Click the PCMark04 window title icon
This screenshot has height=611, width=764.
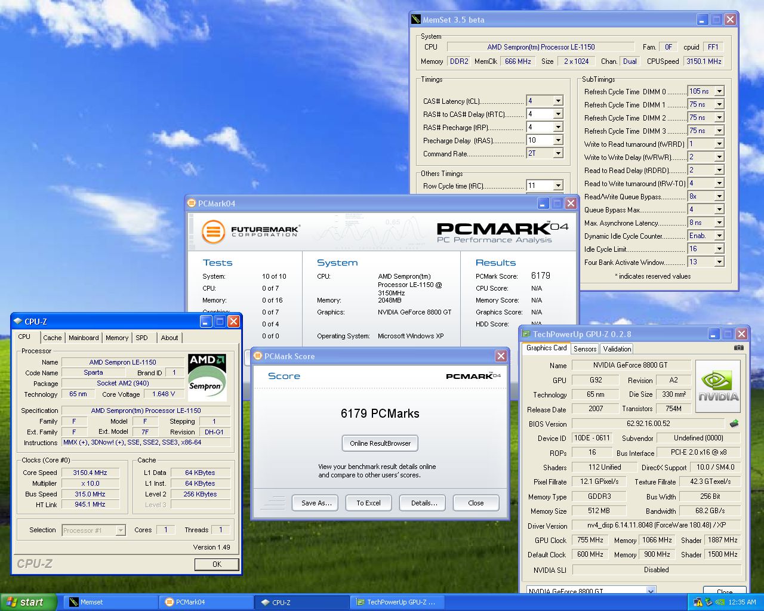point(192,203)
